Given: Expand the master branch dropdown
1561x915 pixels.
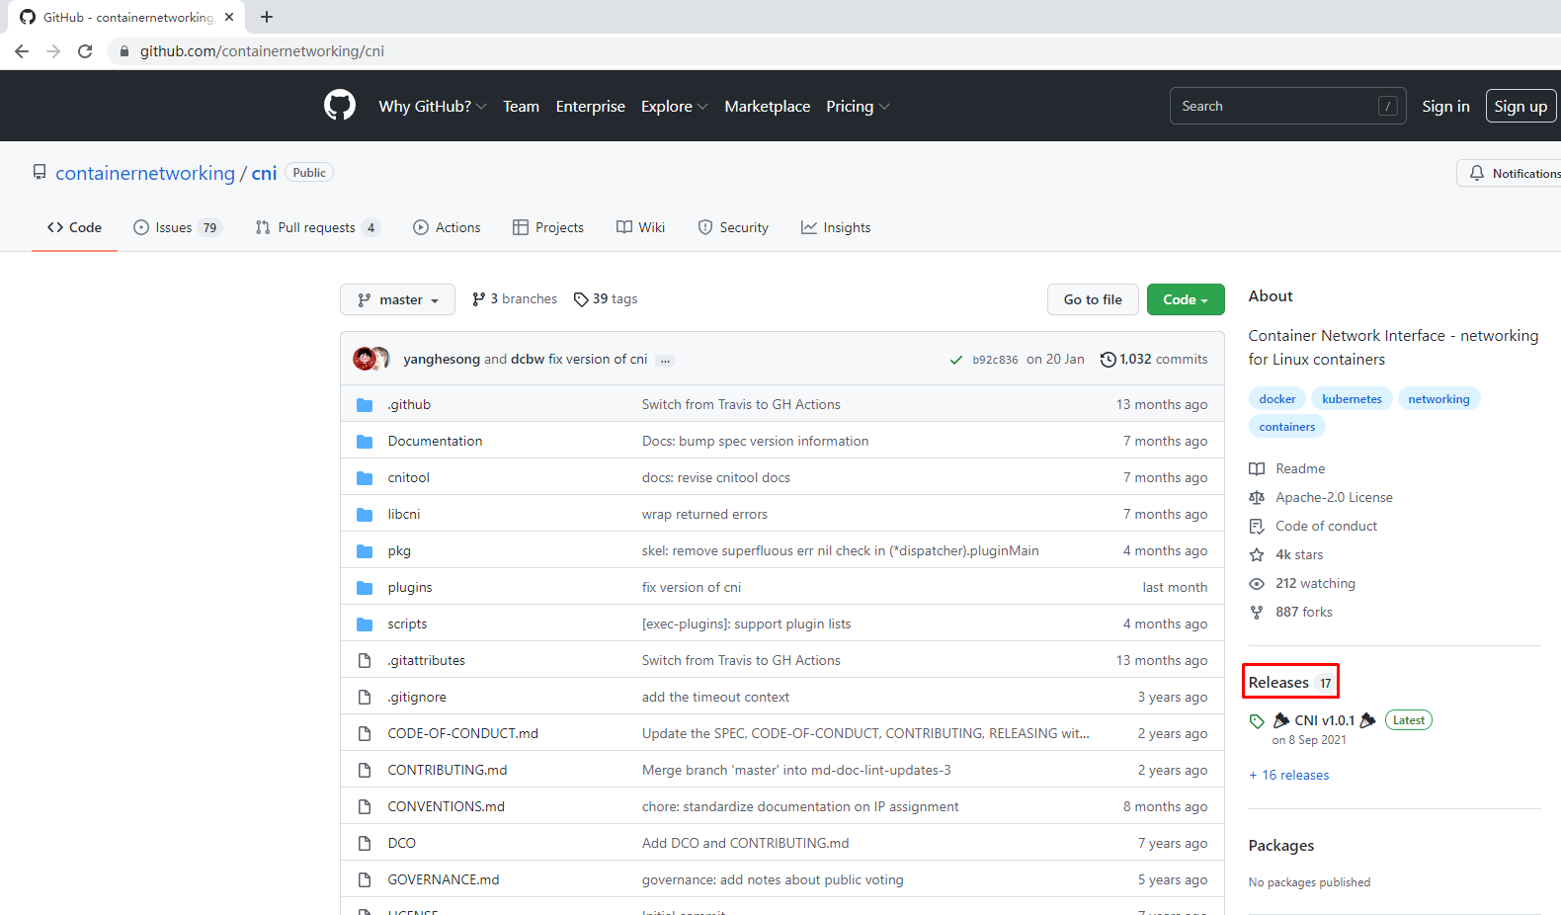Looking at the screenshot, I should (x=397, y=299).
